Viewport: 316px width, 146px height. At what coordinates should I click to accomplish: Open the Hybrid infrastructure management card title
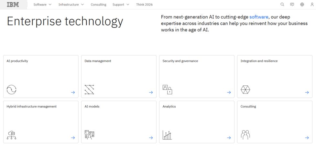click(x=31, y=106)
